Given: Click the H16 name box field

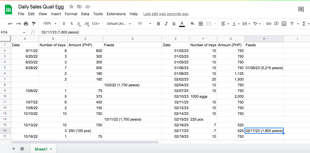Looking at the screenshot, I should [13, 32].
